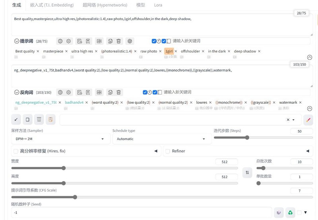This screenshot has width=318, height=220.
Task: Remove the 'watermark' negative tag via X
Action: pos(301,103)
